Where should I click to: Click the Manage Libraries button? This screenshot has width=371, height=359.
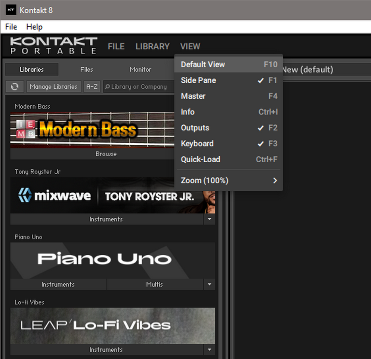coord(53,87)
